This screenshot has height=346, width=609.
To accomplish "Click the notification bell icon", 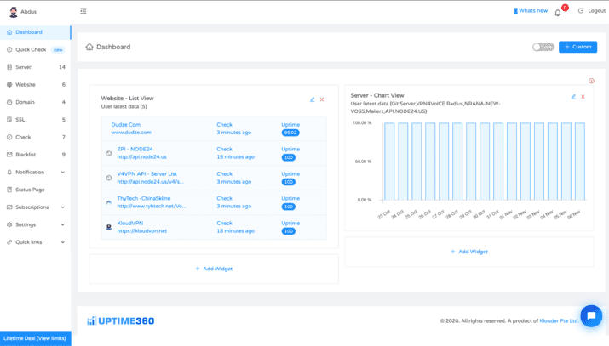I will (x=558, y=12).
